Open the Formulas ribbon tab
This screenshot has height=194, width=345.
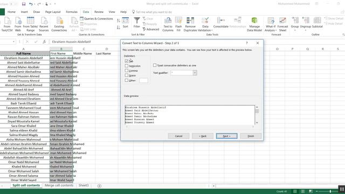pyautogui.click(x=72, y=12)
